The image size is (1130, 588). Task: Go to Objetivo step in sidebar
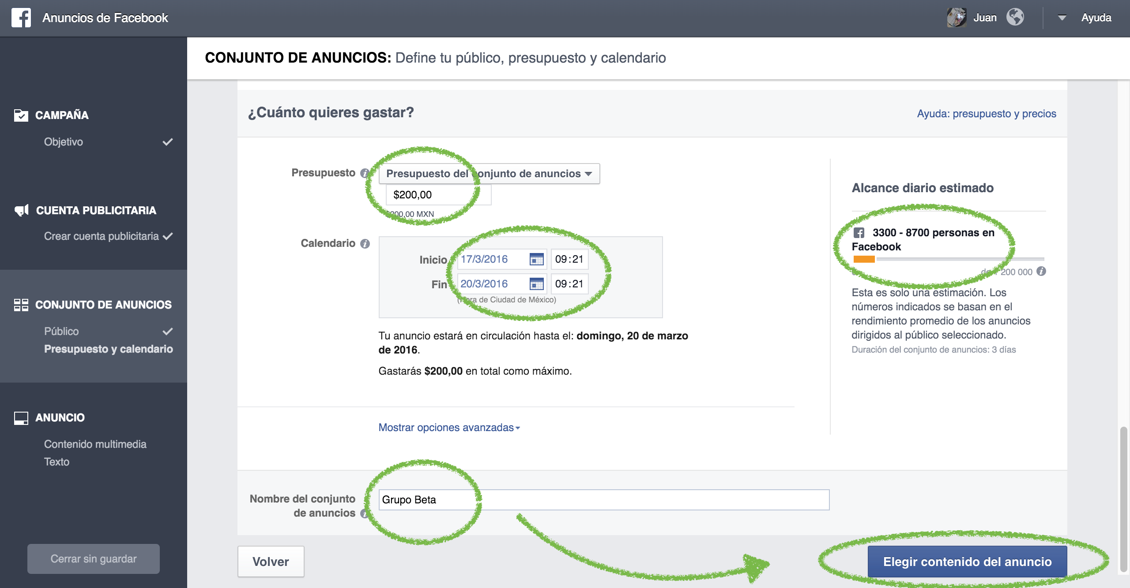[x=63, y=142]
